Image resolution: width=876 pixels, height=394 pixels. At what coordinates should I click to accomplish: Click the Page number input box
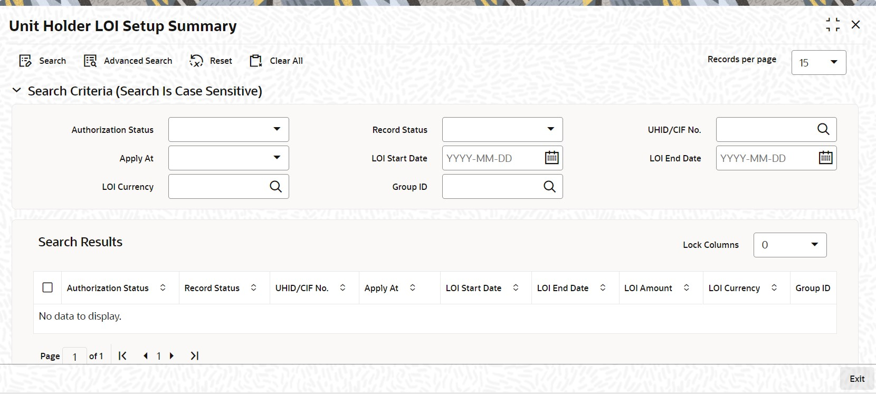click(x=74, y=356)
